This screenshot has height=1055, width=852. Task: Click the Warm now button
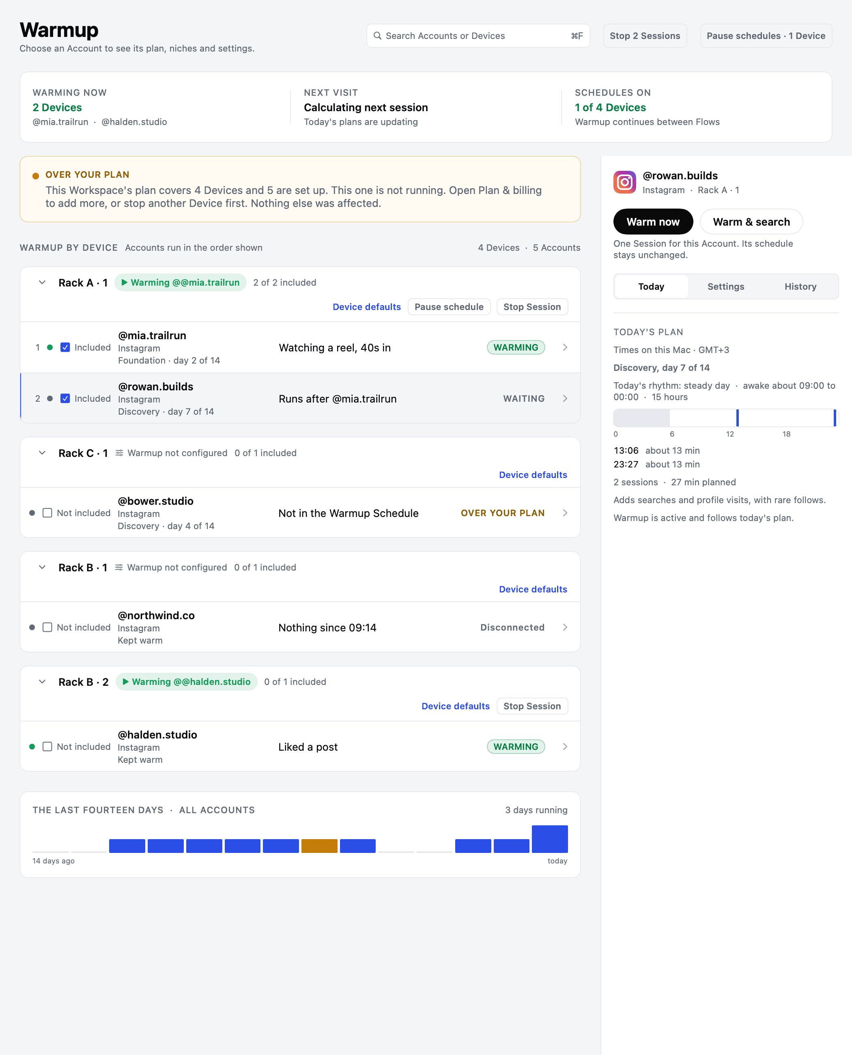[653, 222]
